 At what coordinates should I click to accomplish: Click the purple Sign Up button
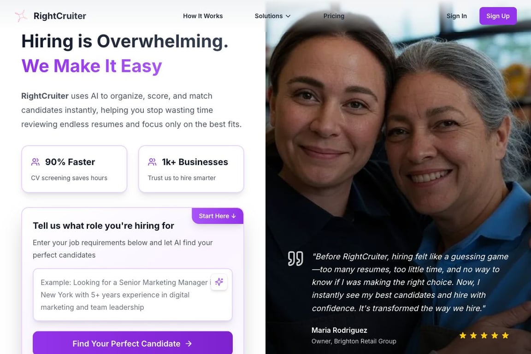coord(498,16)
